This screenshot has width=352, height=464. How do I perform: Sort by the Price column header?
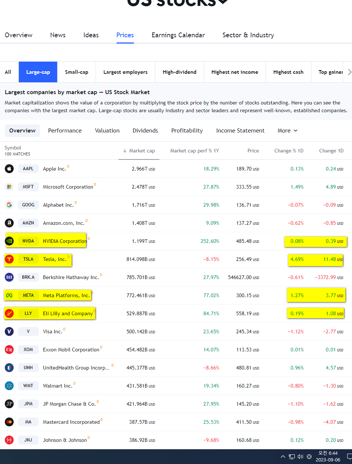(253, 151)
